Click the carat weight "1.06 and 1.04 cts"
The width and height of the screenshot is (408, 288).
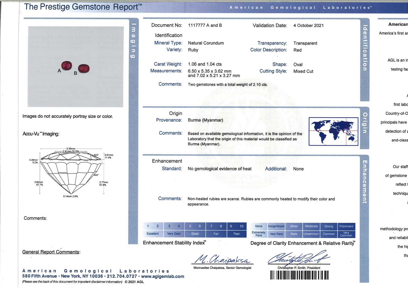point(205,64)
